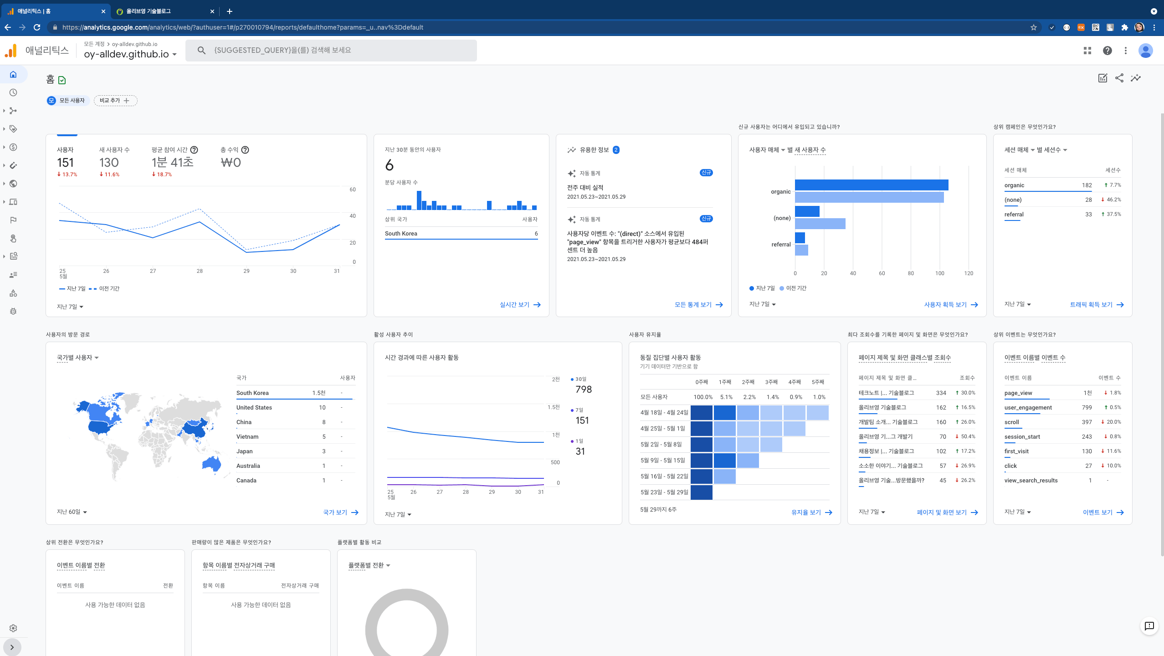This screenshot has height=656, width=1164.
Task: Click the feedback icon at bottom right
Action: (1149, 626)
